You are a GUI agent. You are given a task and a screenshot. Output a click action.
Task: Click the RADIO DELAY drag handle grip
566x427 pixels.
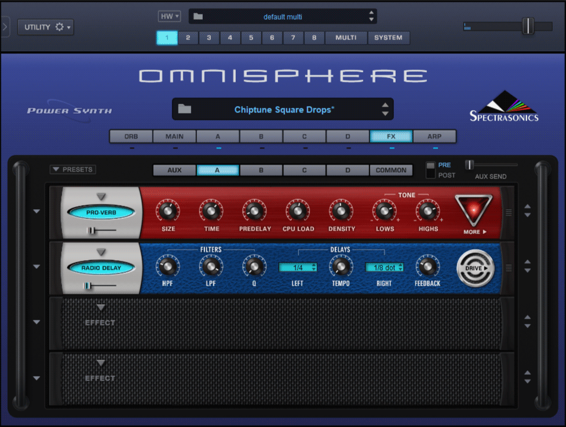pos(509,268)
